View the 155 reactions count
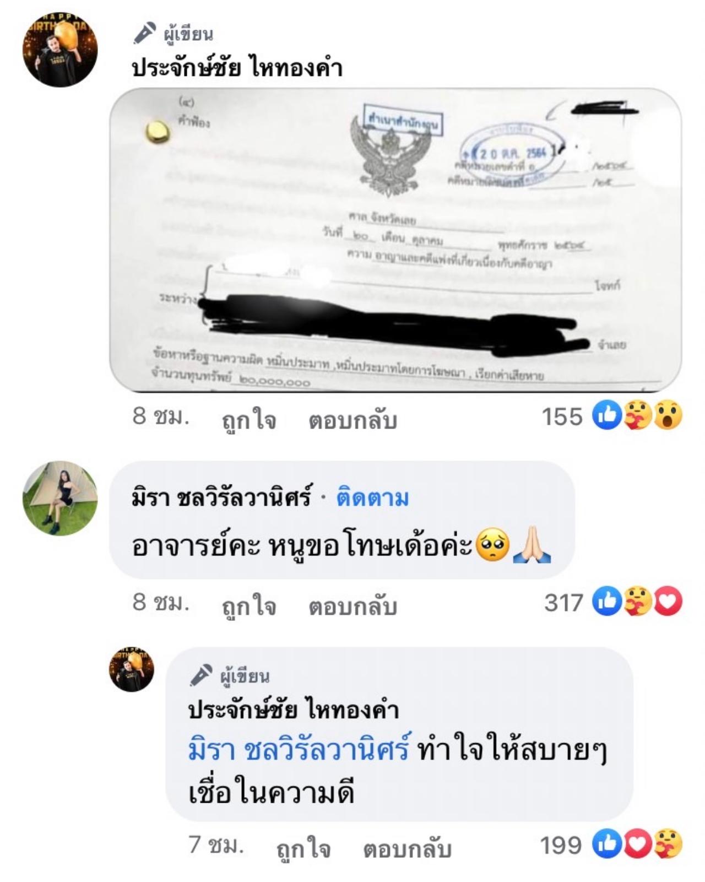The height and width of the screenshot is (882, 705). coord(562,416)
